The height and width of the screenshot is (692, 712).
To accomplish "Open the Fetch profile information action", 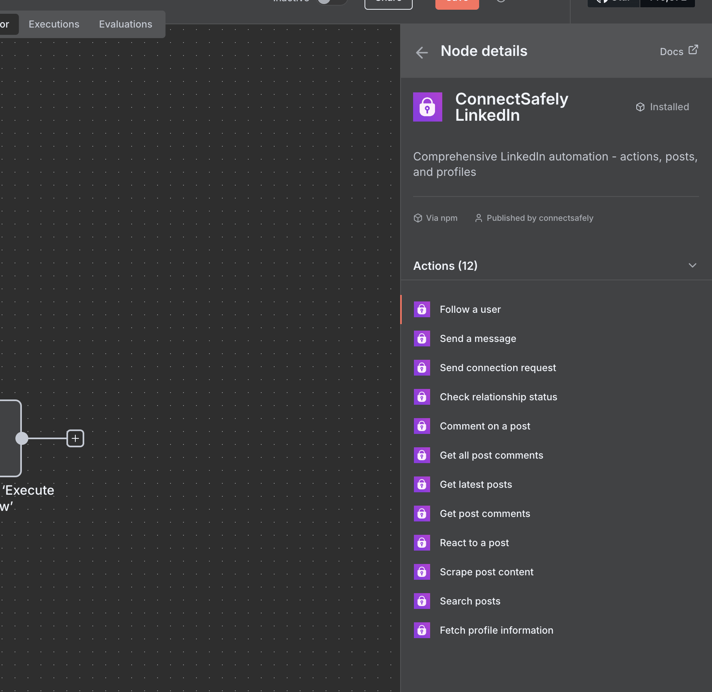I will [497, 630].
